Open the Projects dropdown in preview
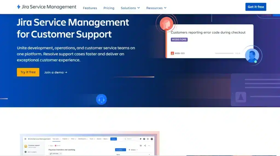Viewport: 280px width, 156px height. 66,139
